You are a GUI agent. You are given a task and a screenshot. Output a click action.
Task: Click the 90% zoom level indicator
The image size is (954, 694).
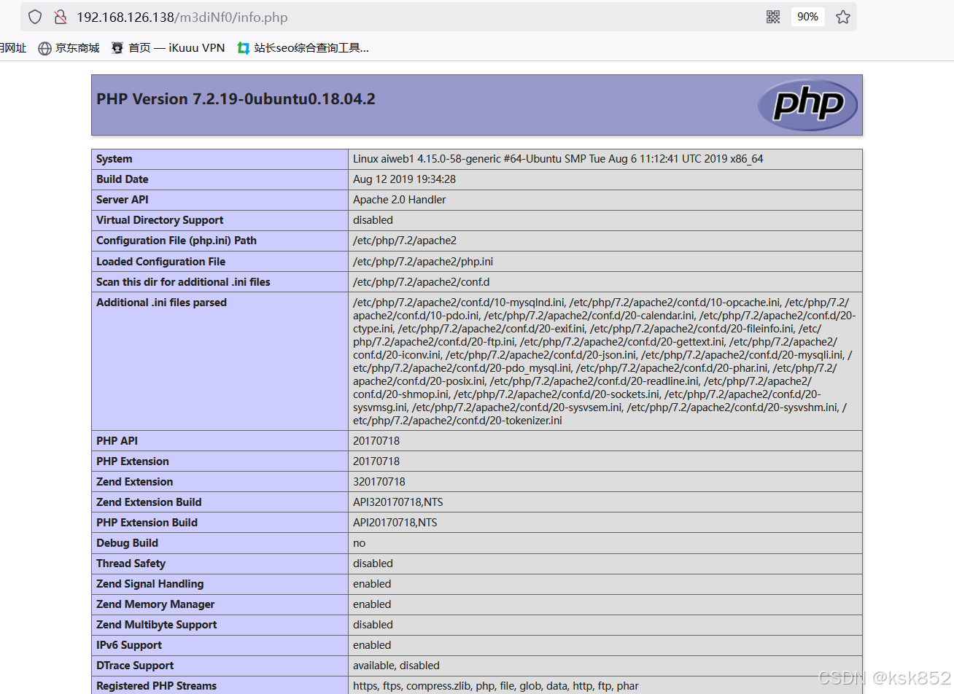[807, 17]
